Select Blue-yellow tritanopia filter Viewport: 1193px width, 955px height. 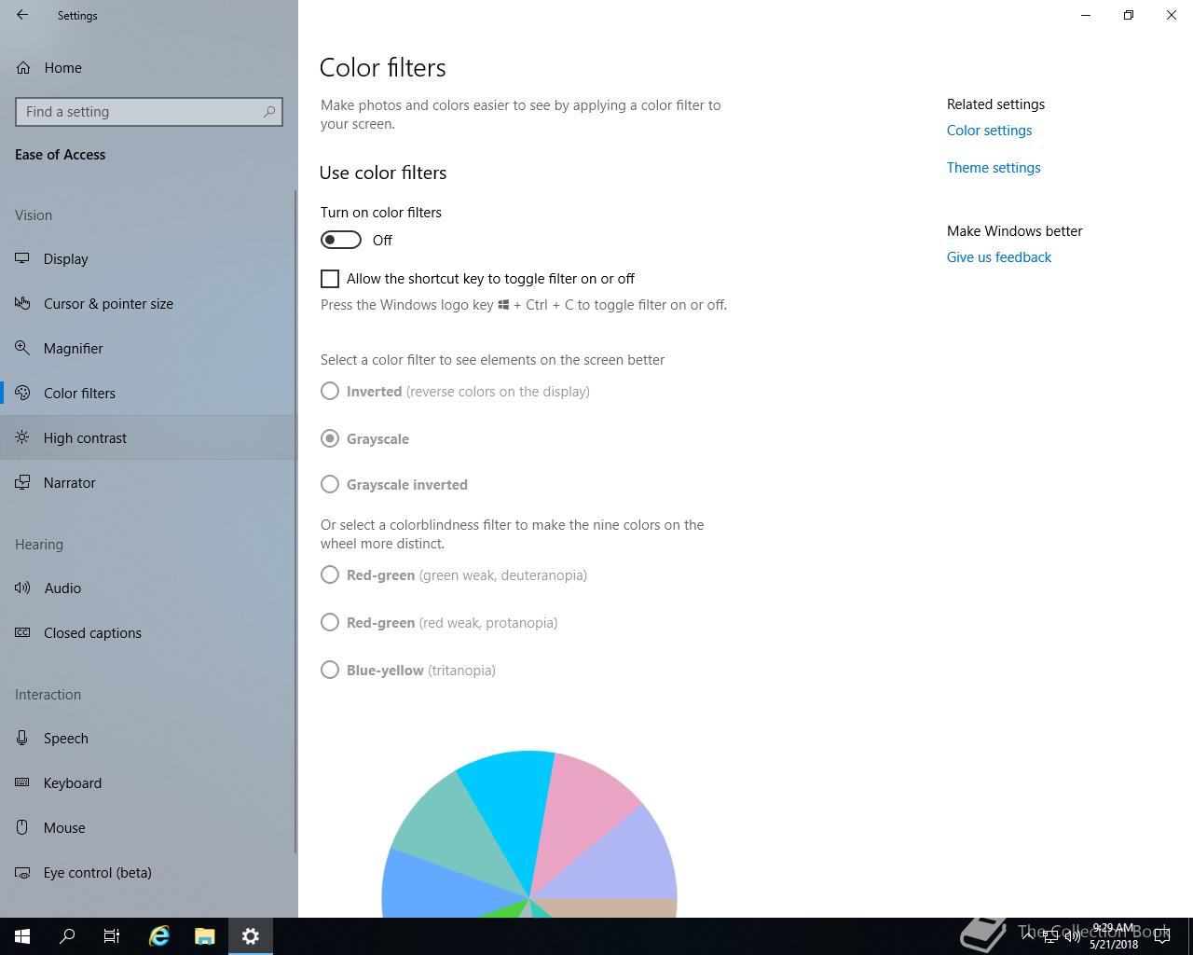pyautogui.click(x=330, y=670)
